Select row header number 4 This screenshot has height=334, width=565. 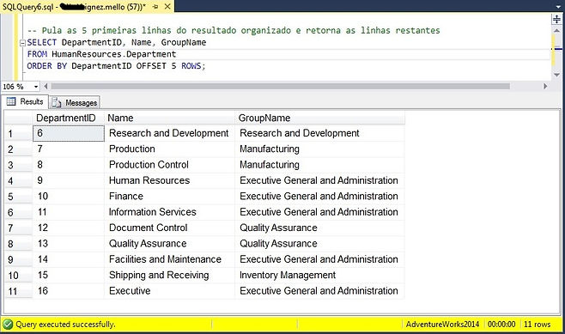tap(19, 181)
